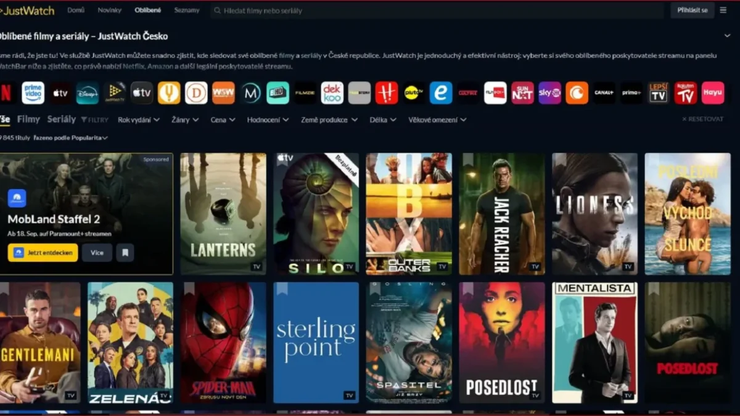Screen dimensions: 740x416
Task: Open the Gentlemani poster
Action: coord(40,343)
